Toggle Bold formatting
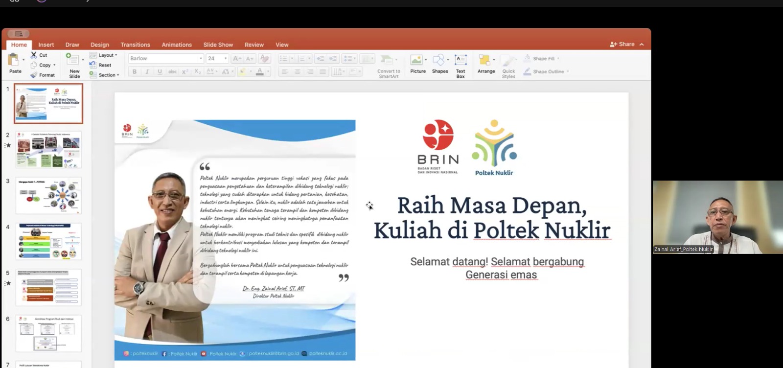The width and height of the screenshot is (783, 368). pyautogui.click(x=135, y=72)
